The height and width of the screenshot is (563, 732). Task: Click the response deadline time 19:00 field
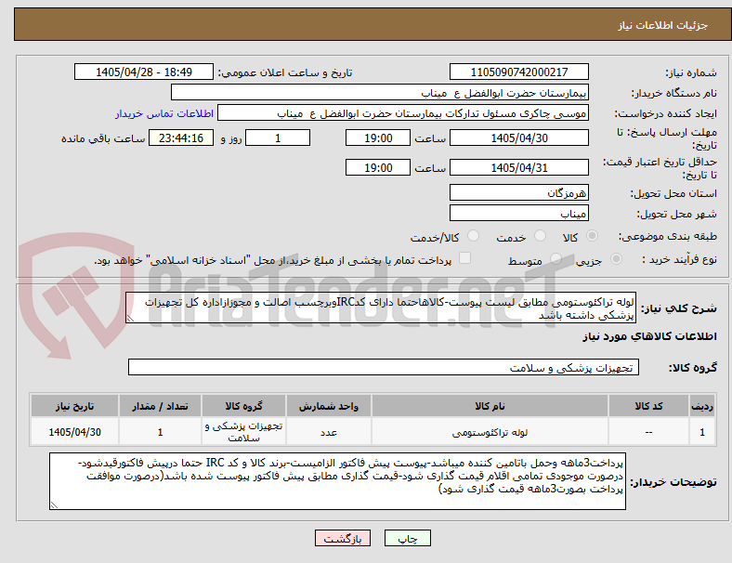click(378, 137)
